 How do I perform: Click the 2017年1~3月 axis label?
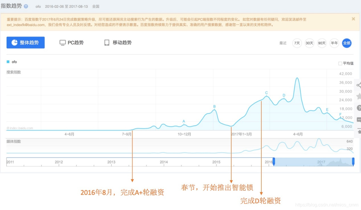point(241,134)
